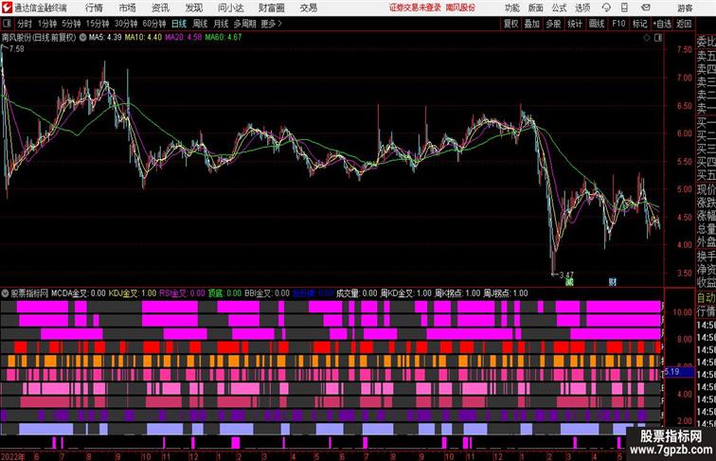The image size is (716, 461).
Task: Click the diamond icon at chart top right
Action: (x=647, y=38)
